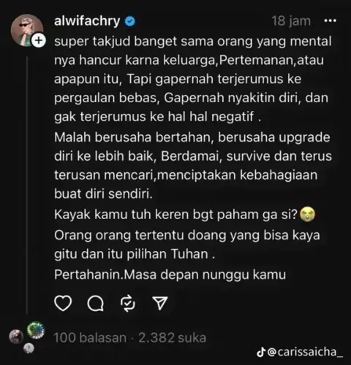Viewport: 351px width, 365px height.
Task: Open alwifachry's profile picture
Action: pyautogui.click(x=27, y=30)
